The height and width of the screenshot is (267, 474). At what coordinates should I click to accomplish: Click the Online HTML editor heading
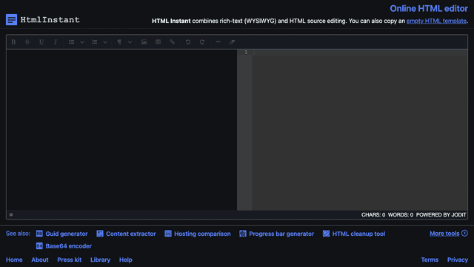pos(429,8)
